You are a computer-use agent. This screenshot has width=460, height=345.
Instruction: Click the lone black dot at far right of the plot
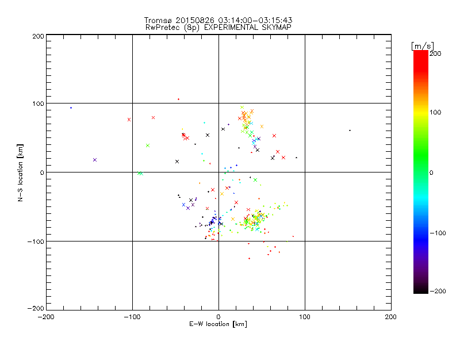[x=350, y=131]
